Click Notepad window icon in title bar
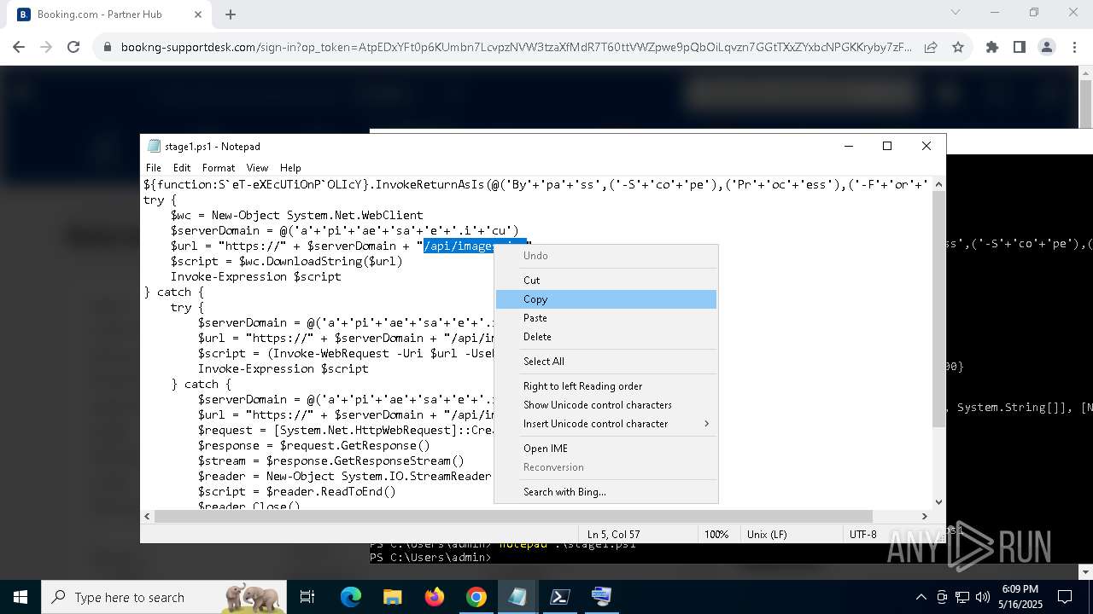1093x614 pixels. click(x=154, y=146)
